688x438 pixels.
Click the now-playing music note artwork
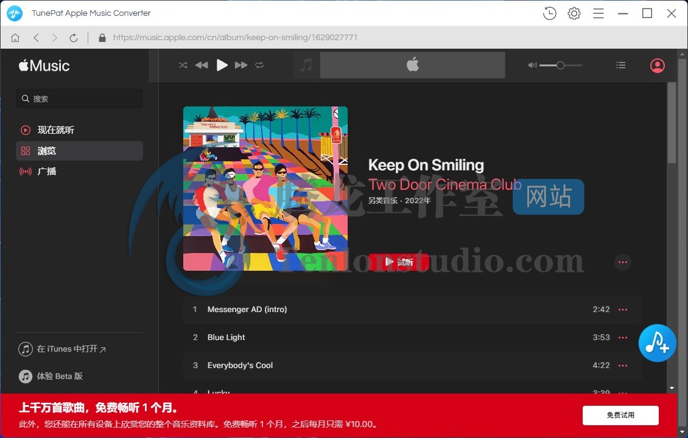coord(306,65)
